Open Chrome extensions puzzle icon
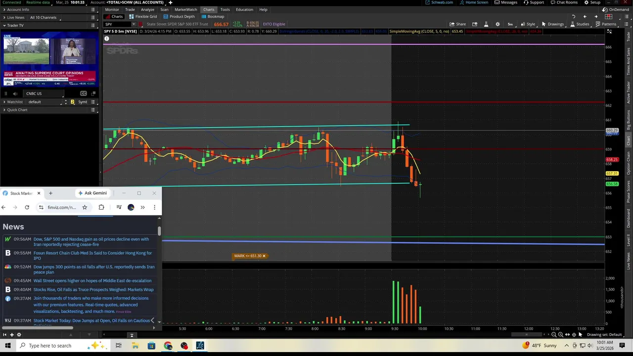The width and height of the screenshot is (633, 356). pos(101,207)
